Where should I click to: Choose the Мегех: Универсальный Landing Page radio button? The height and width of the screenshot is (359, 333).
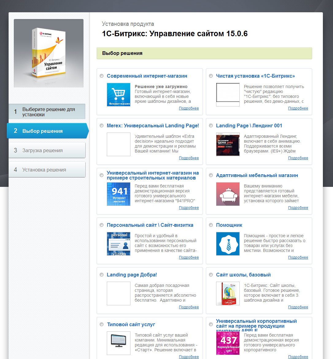point(102,125)
